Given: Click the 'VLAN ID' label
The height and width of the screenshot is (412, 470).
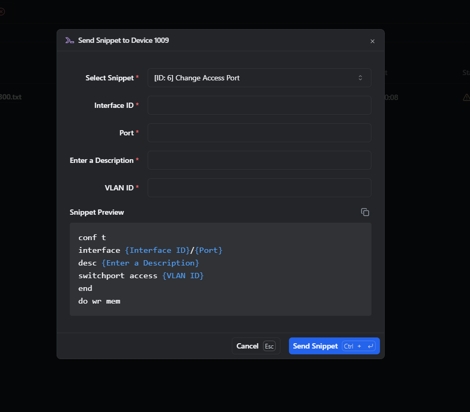Looking at the screenshot, I should click(x=119, y=188).
